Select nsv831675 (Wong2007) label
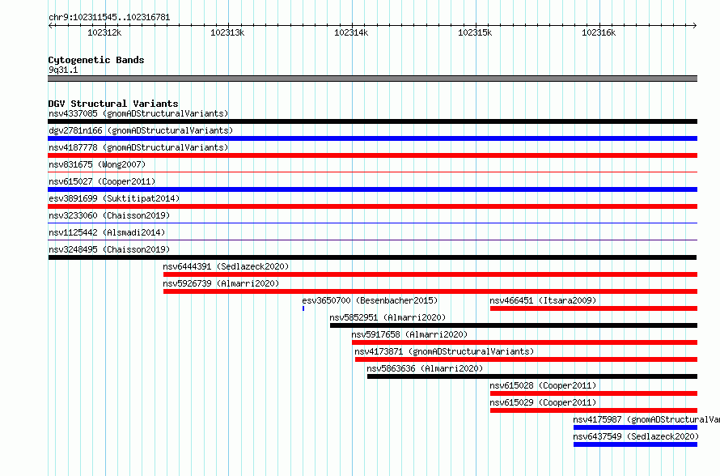 [97, 164]
